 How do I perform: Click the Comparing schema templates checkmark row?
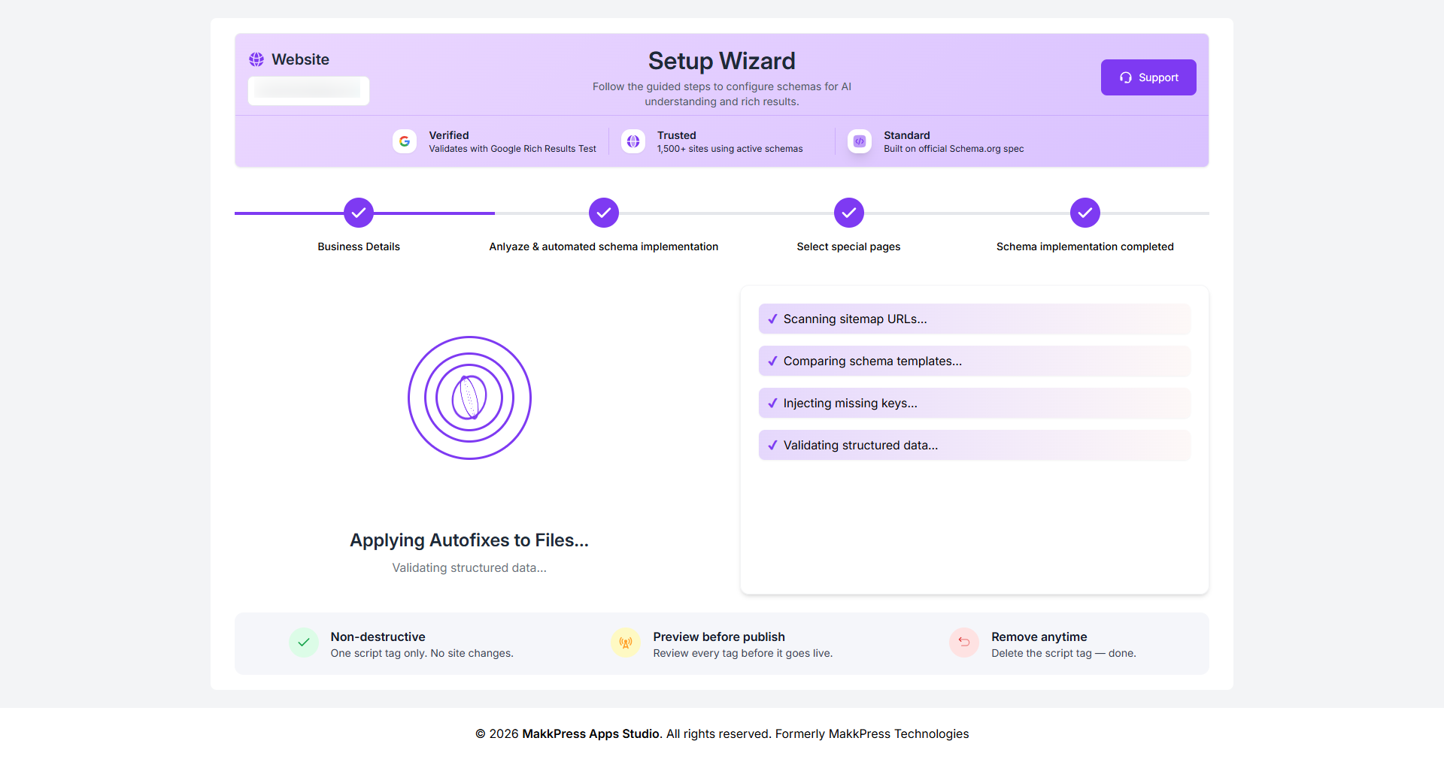[974, 361]
